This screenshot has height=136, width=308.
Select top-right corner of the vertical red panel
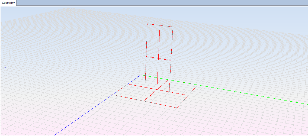point(173,27)
